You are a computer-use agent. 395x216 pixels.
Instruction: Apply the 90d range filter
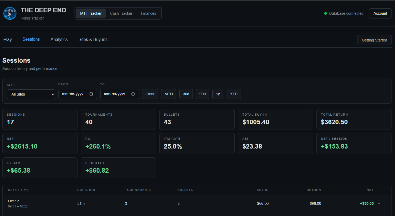click(x=203, y=94)
